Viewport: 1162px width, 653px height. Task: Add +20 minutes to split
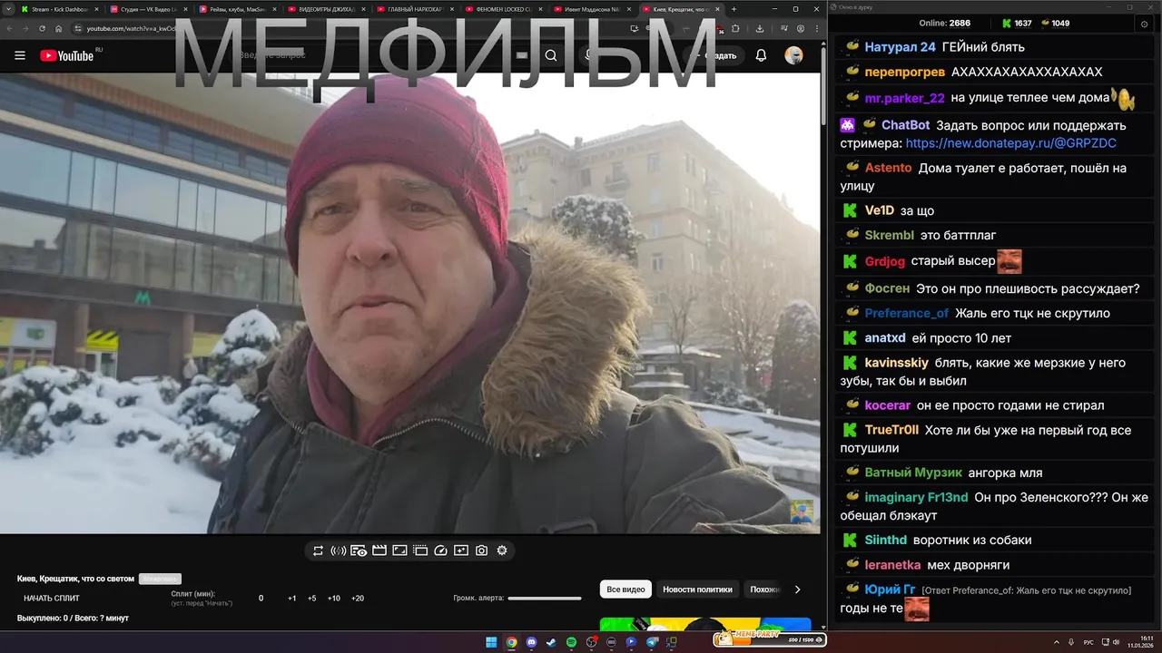[358, 599]
